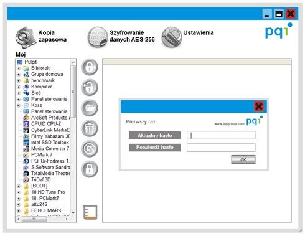The width and height of the screenshot is (305, 236).
Task: Click the Grupa domowa icon
Action: [x=26, y=74]
